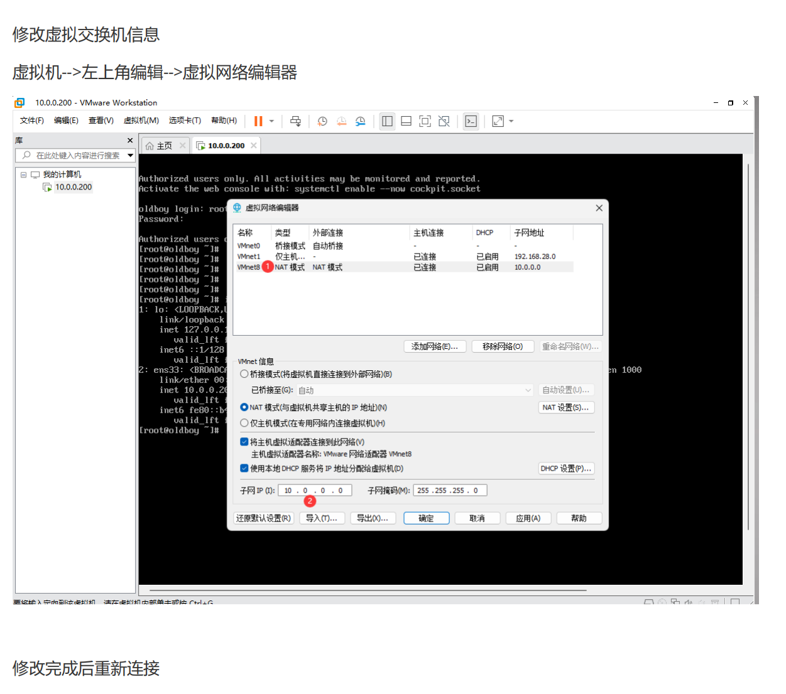Click the 还原默认设置(R) button
The height and width of the screenshot is (694, 786).
click(x=264, y=518)
